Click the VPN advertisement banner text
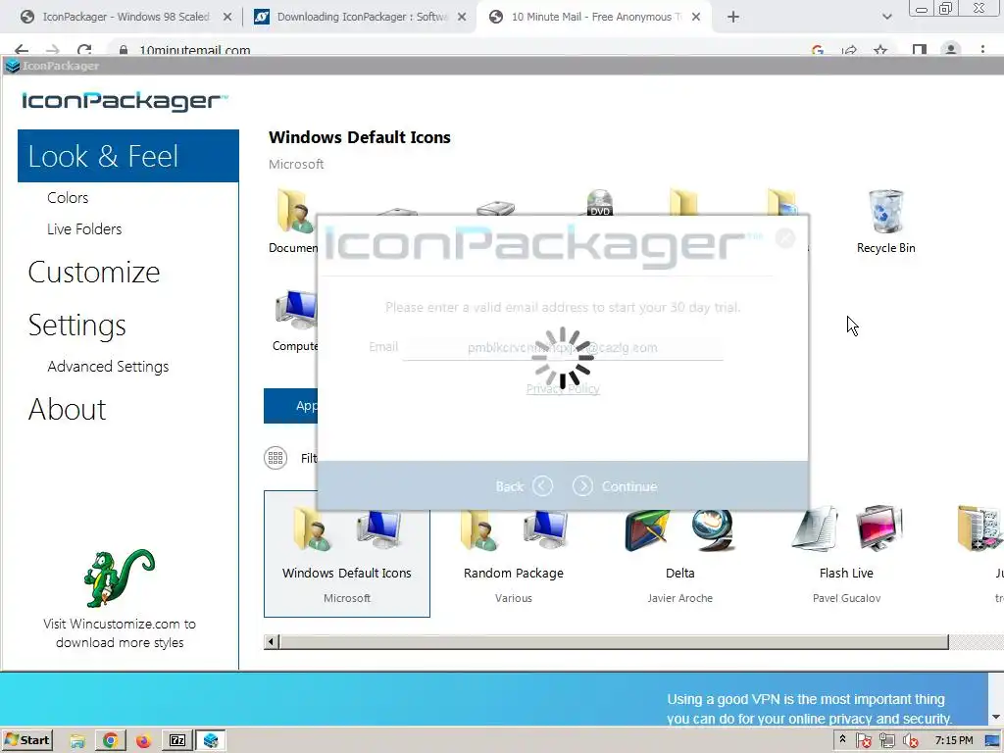The image size is (1004, 753). click(x=809, y=709)
